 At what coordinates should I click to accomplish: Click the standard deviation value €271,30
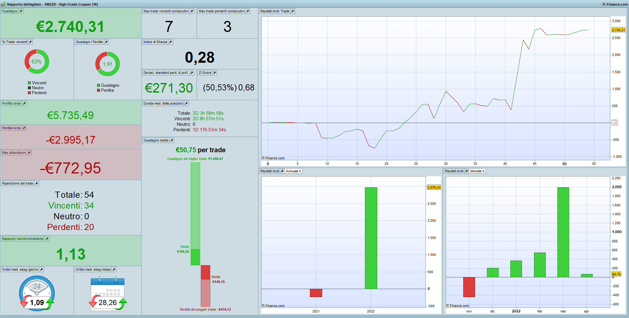coord(169,88)
